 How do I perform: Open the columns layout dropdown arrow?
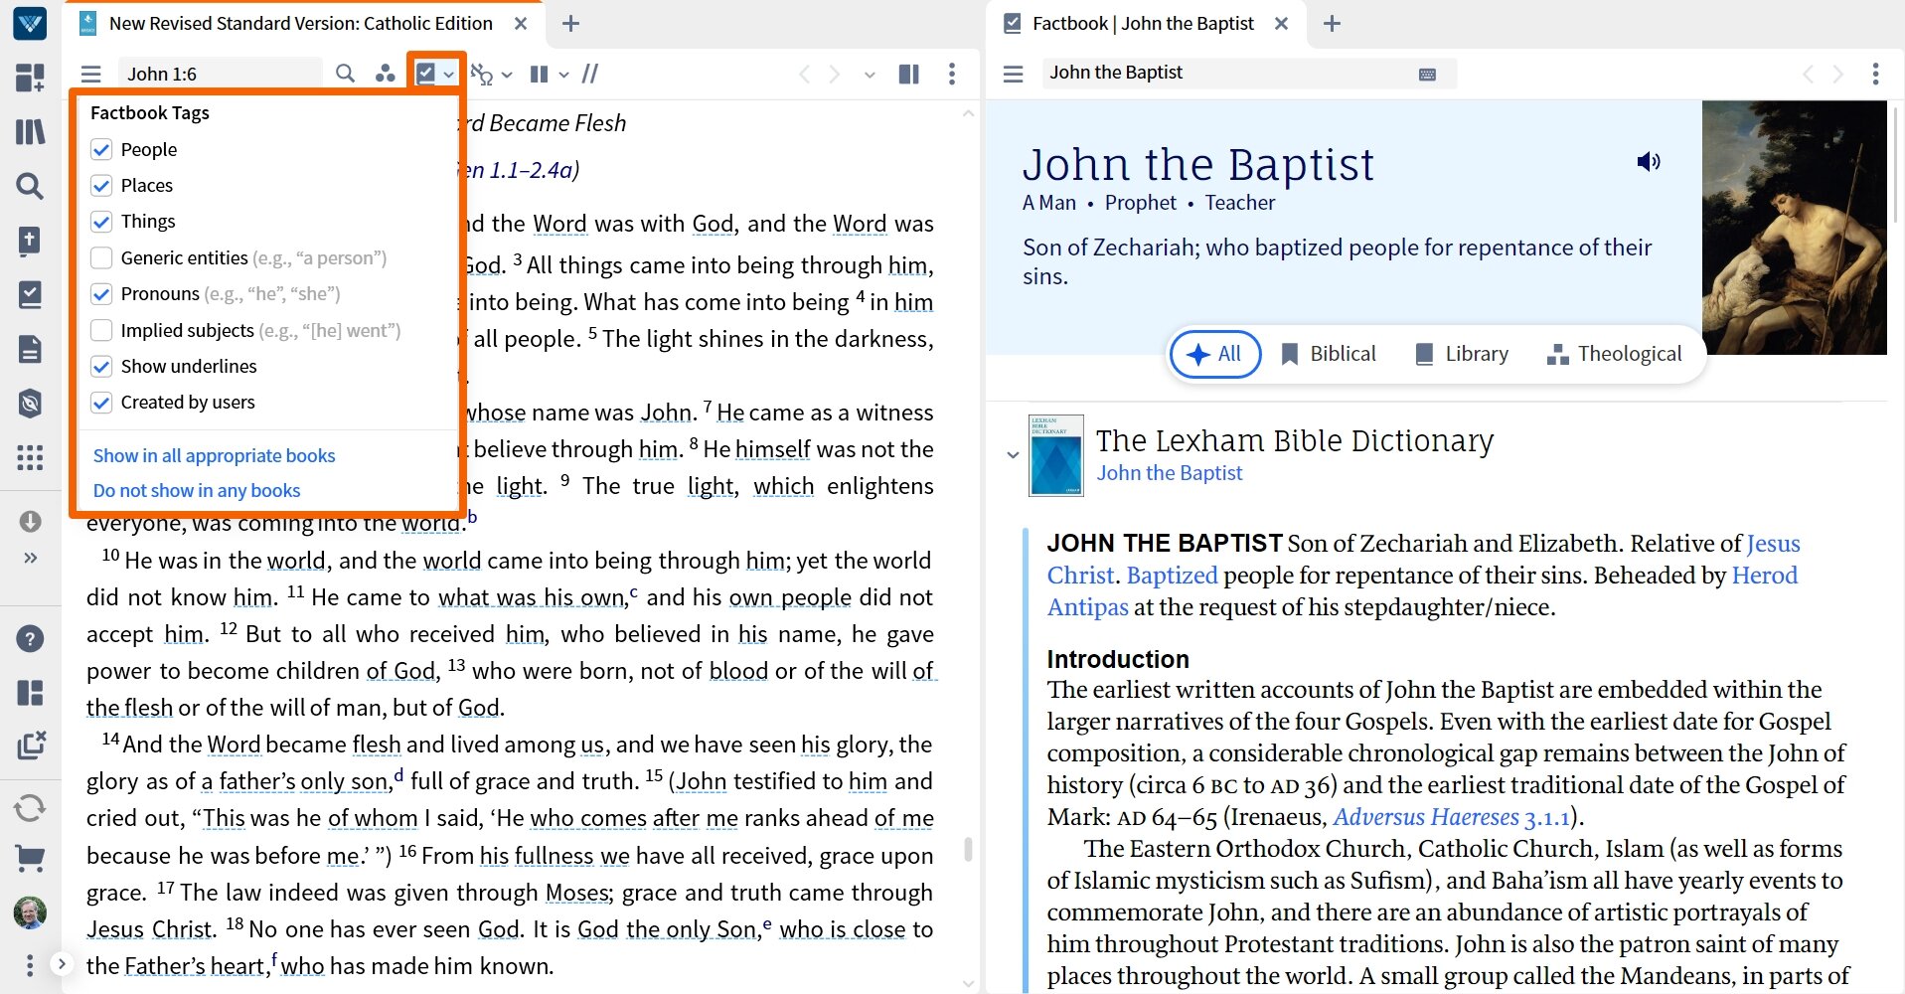pos(563,75)
